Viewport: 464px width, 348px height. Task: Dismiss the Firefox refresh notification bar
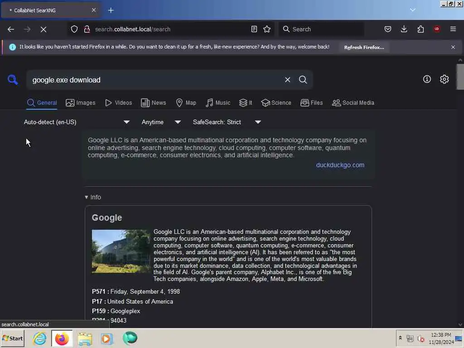point(453,47)
